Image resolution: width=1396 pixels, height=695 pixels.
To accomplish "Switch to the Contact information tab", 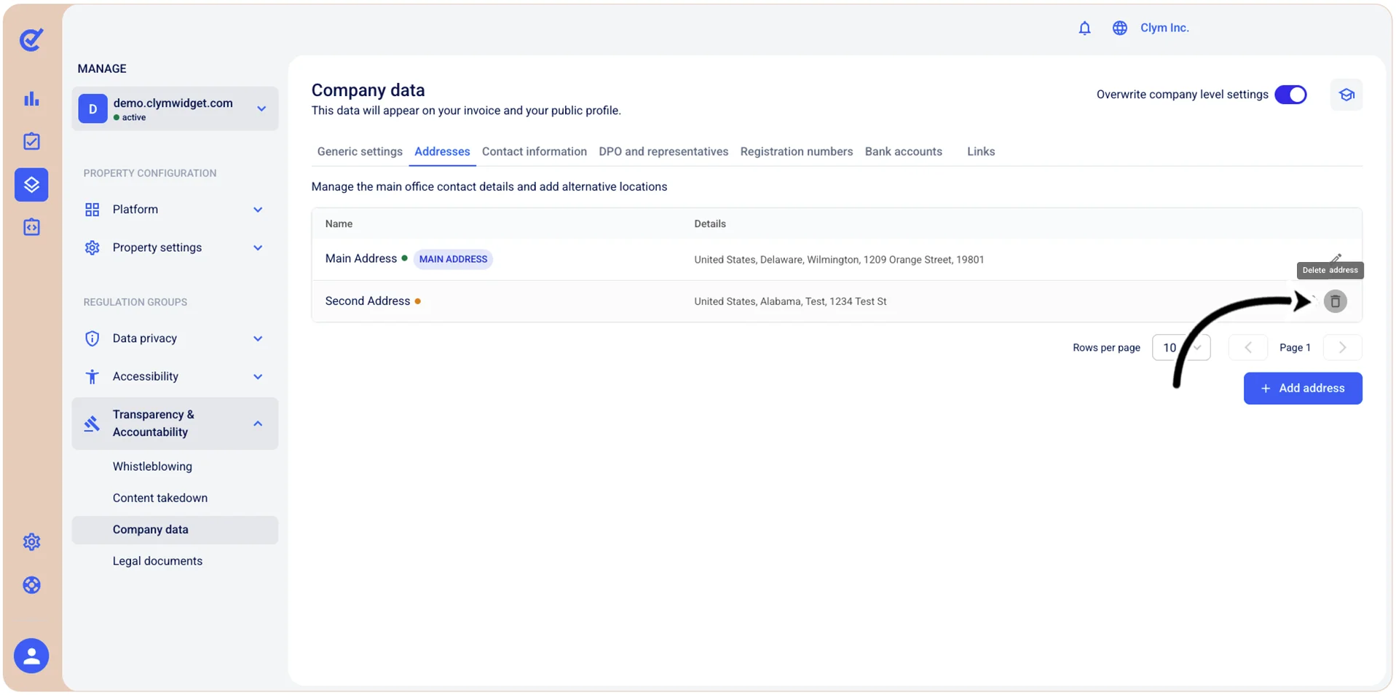I will point(534,151).
